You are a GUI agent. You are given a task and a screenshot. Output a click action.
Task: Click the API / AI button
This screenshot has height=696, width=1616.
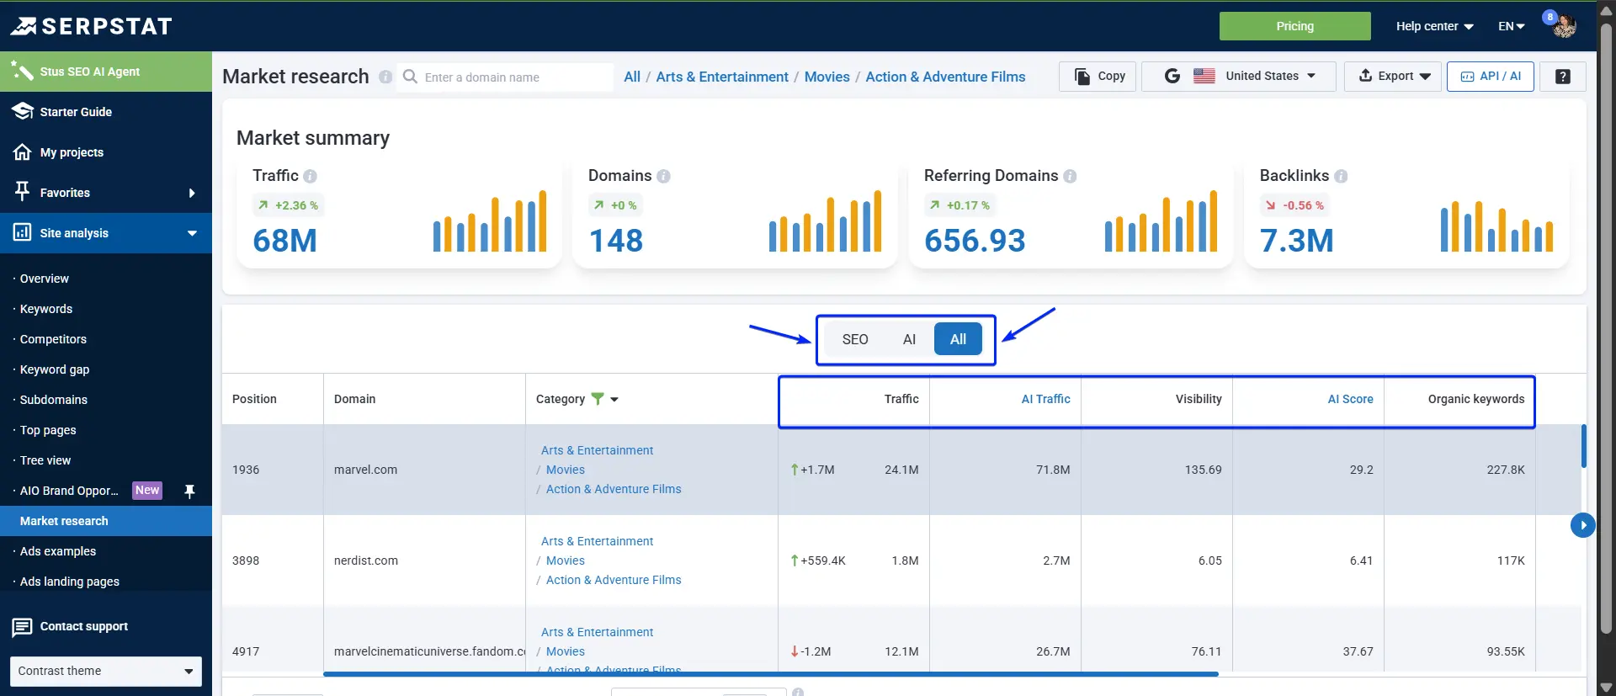tap(1490, 77)
